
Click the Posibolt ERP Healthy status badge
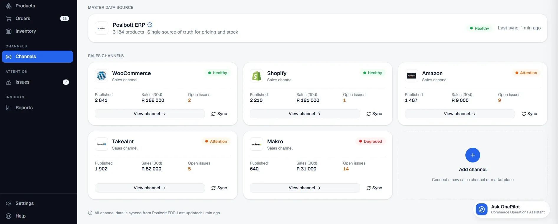pos(480,28)
